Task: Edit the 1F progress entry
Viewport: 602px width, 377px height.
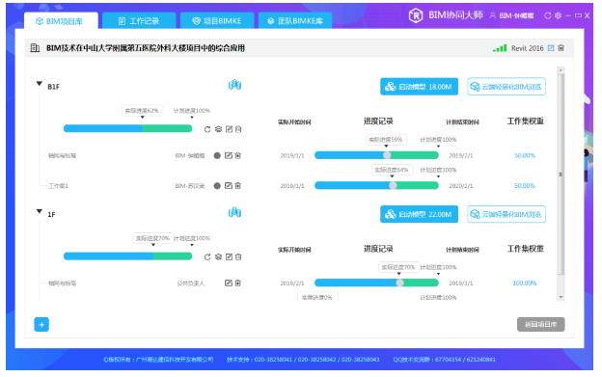Action: coord(229,257)
